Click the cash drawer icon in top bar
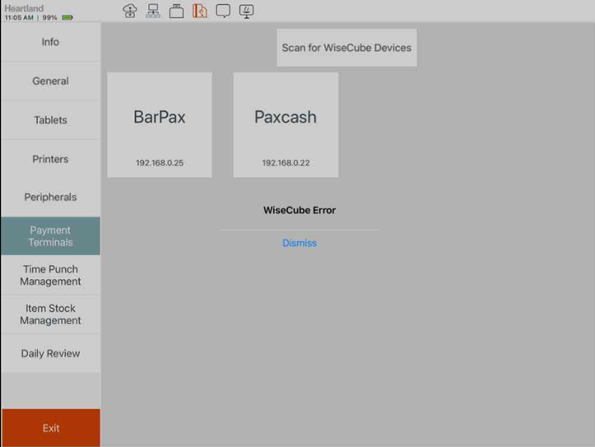The image size is (595, 447). [x=176, y=11]
